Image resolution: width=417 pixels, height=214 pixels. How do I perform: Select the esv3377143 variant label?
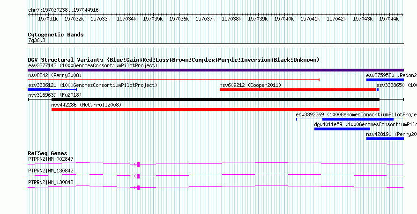pos(93,65)
